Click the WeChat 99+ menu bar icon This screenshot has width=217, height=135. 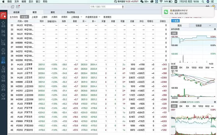(144, 2)
